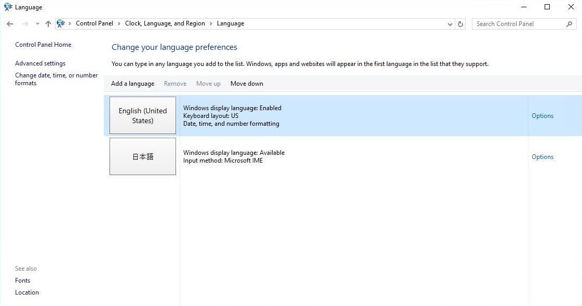Maximize the Language window
This screenshot has width=582, height=306.
coord(547,7)
